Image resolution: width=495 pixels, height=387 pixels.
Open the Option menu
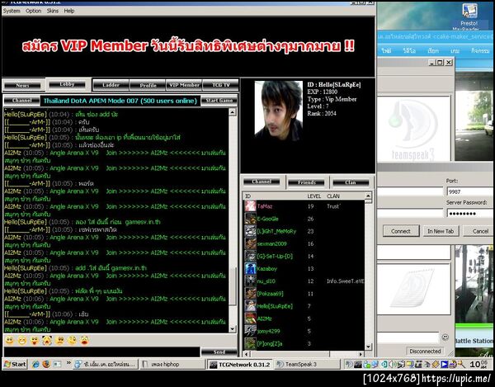(x=34, y=11)
